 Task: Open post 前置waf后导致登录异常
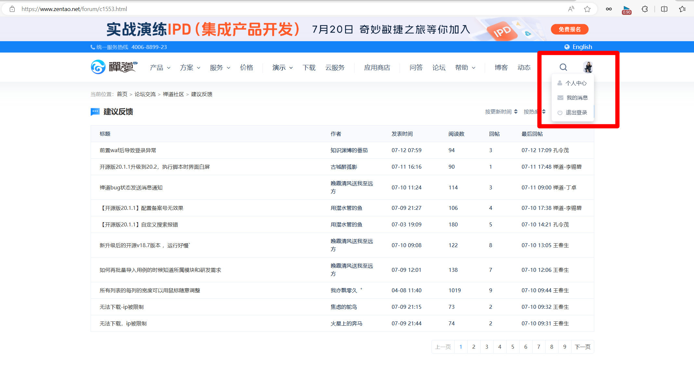128,150
